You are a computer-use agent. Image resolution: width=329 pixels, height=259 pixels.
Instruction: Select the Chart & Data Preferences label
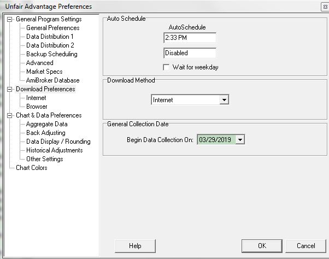49,115
